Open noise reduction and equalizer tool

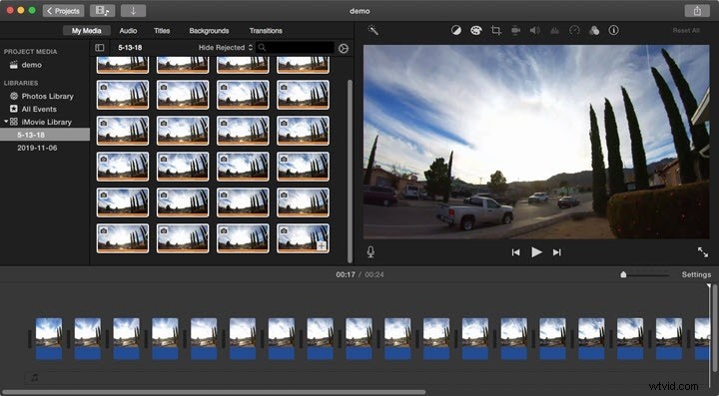coord(554,31)
